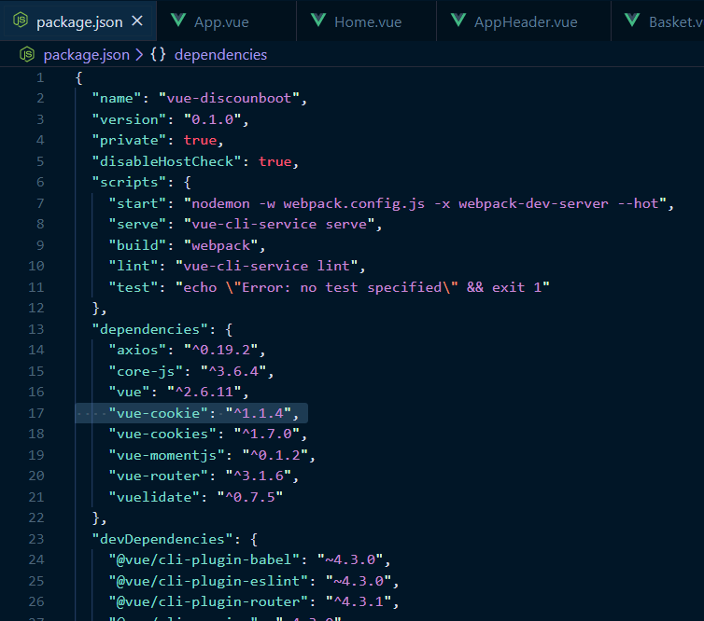Click the "name" key on line 2
704x621 pixels.
(117, 98)
